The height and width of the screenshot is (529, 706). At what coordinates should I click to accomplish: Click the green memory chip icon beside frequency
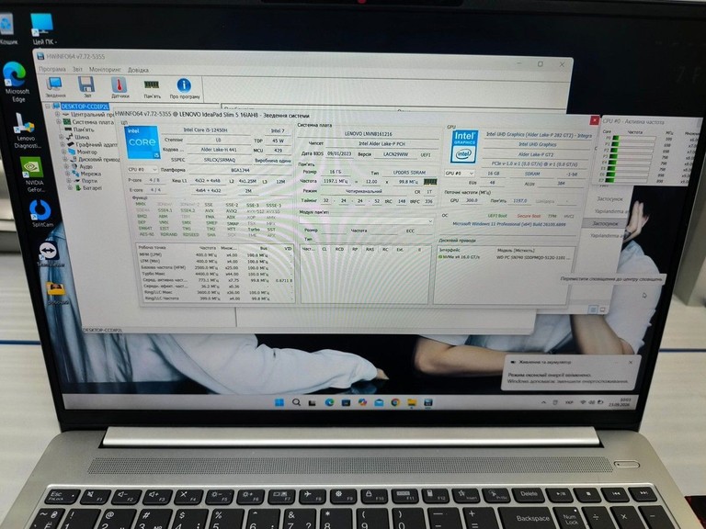(430, 182)
